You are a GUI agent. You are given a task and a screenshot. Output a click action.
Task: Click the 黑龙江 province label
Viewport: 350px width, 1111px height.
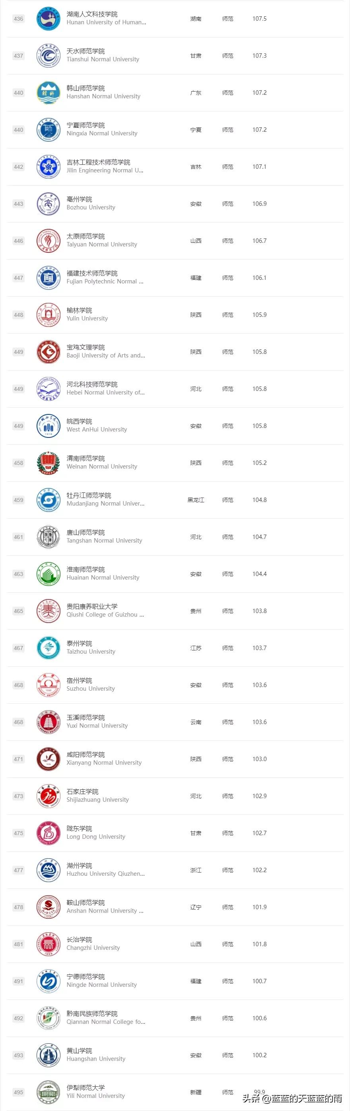[x=196, y=500]
